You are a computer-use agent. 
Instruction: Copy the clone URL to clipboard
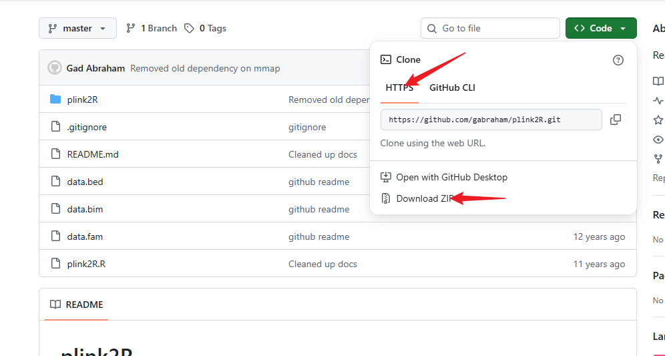pyautogui.click(x=616, y=120)
